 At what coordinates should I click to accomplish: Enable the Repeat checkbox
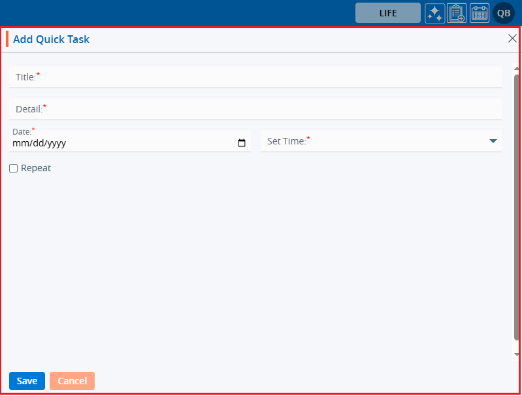14,169
